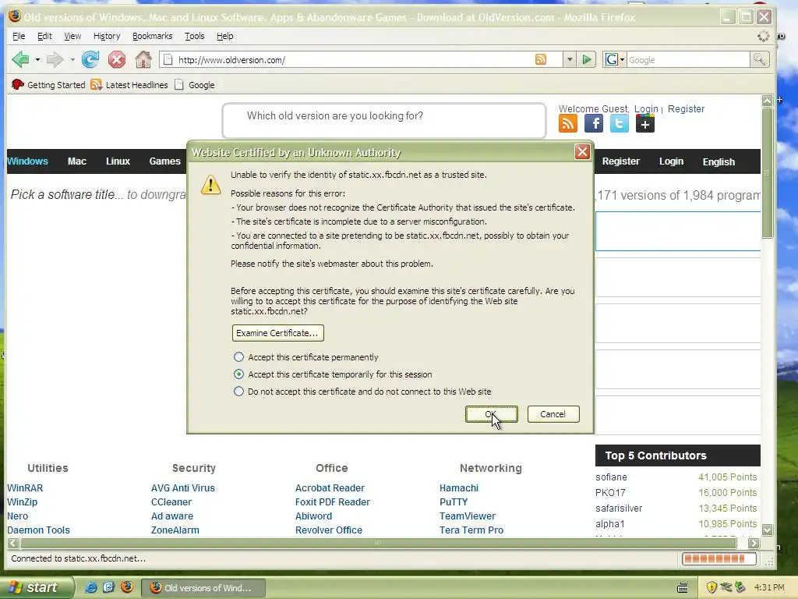The image size is (798, 599).
Task: Stop loading with the red X icon
Action: click(117, 60)
